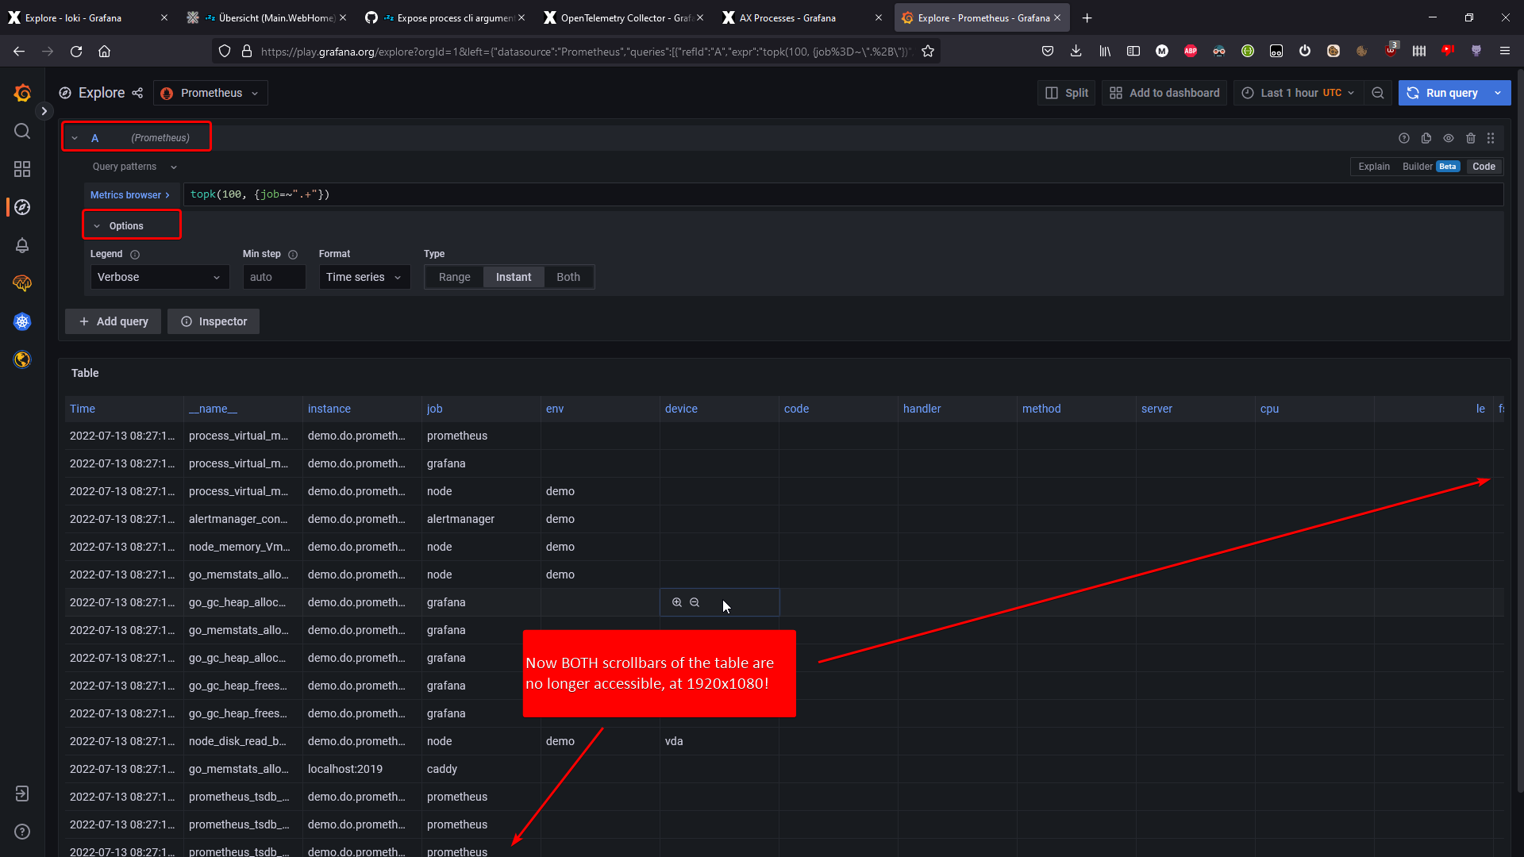Open the Inspector for the query
Screen dimensions: 1524x857
(x=213, y=321)
